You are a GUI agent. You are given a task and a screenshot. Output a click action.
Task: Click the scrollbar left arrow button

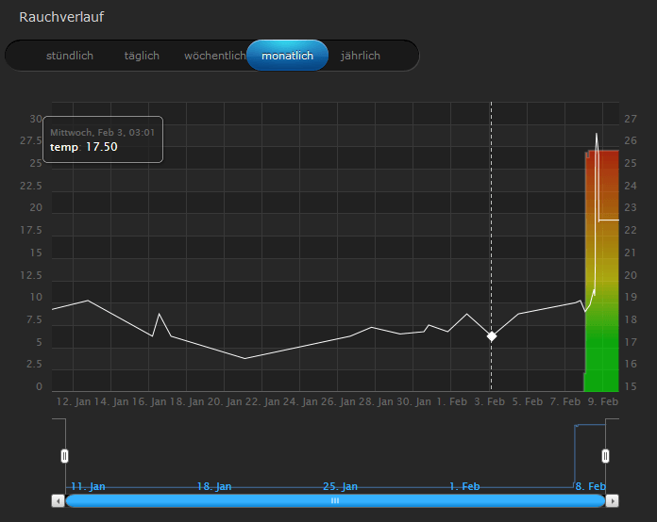point(59,500)
